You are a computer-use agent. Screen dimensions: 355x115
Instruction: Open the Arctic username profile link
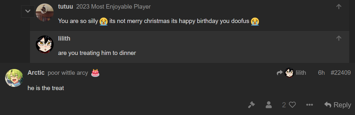pyautogui.click(x=36, y=73)
